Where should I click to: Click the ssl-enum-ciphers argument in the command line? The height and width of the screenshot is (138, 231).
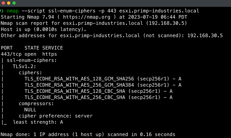coord(72,11)
